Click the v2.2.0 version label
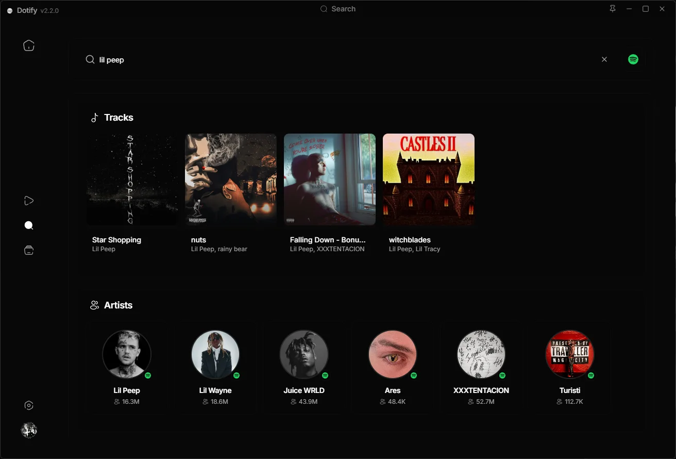 coord(49,11)
